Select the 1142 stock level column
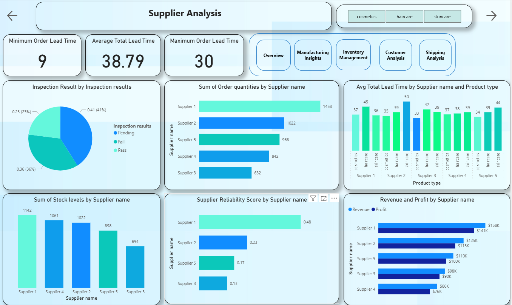The width and height of the screenshot is (512, 305). pos(27,251)
